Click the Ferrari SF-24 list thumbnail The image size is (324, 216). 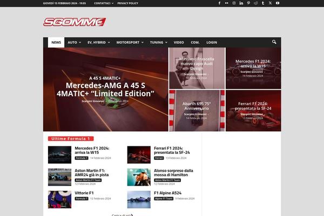tap(139, 155)
